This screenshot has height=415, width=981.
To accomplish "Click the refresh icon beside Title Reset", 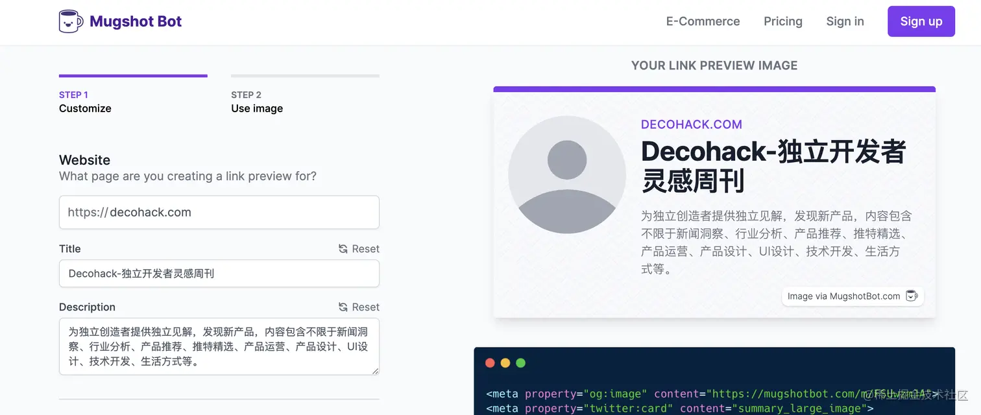I will click(343, 249).
